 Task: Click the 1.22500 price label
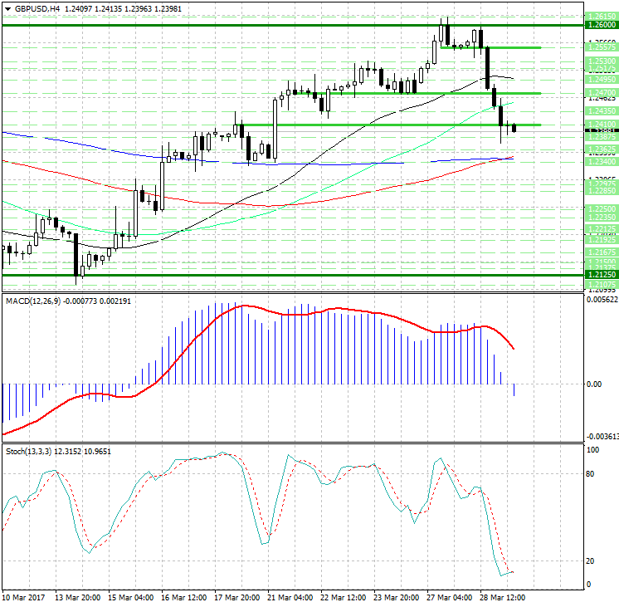(x=602, y=209)
